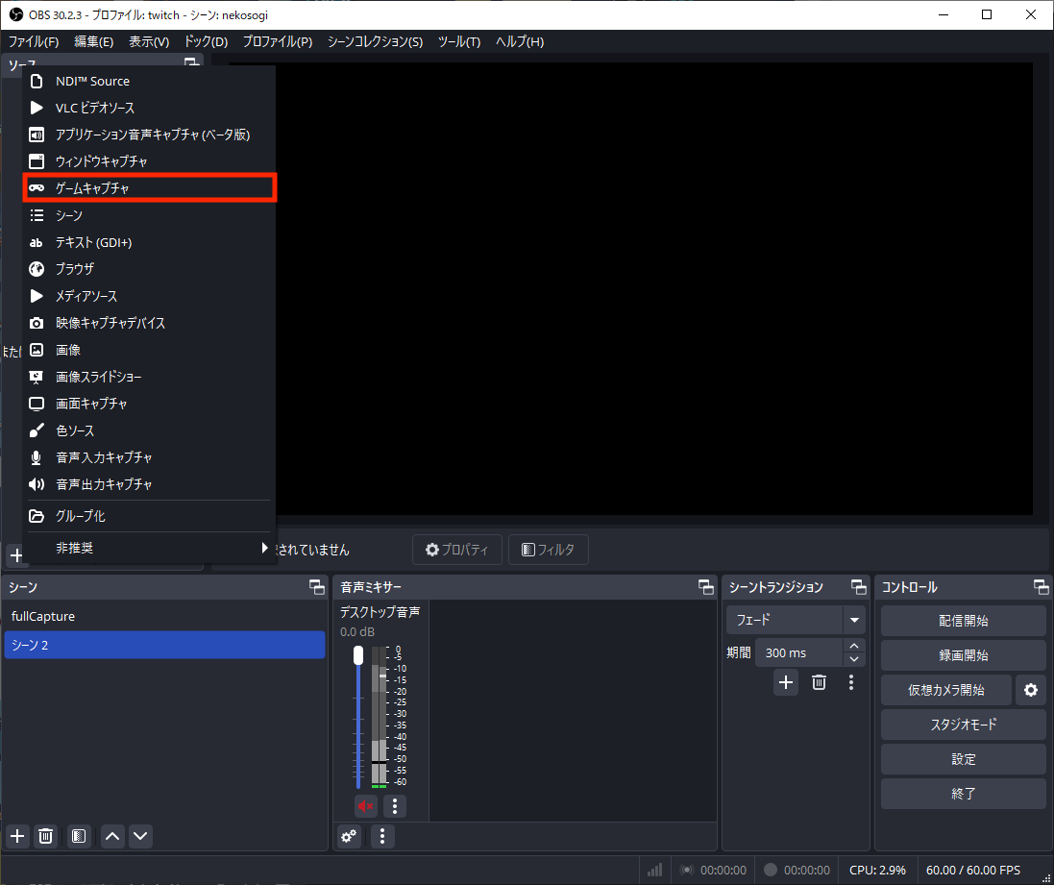
Task: Open scene filters icon
Action: (80, 836)
